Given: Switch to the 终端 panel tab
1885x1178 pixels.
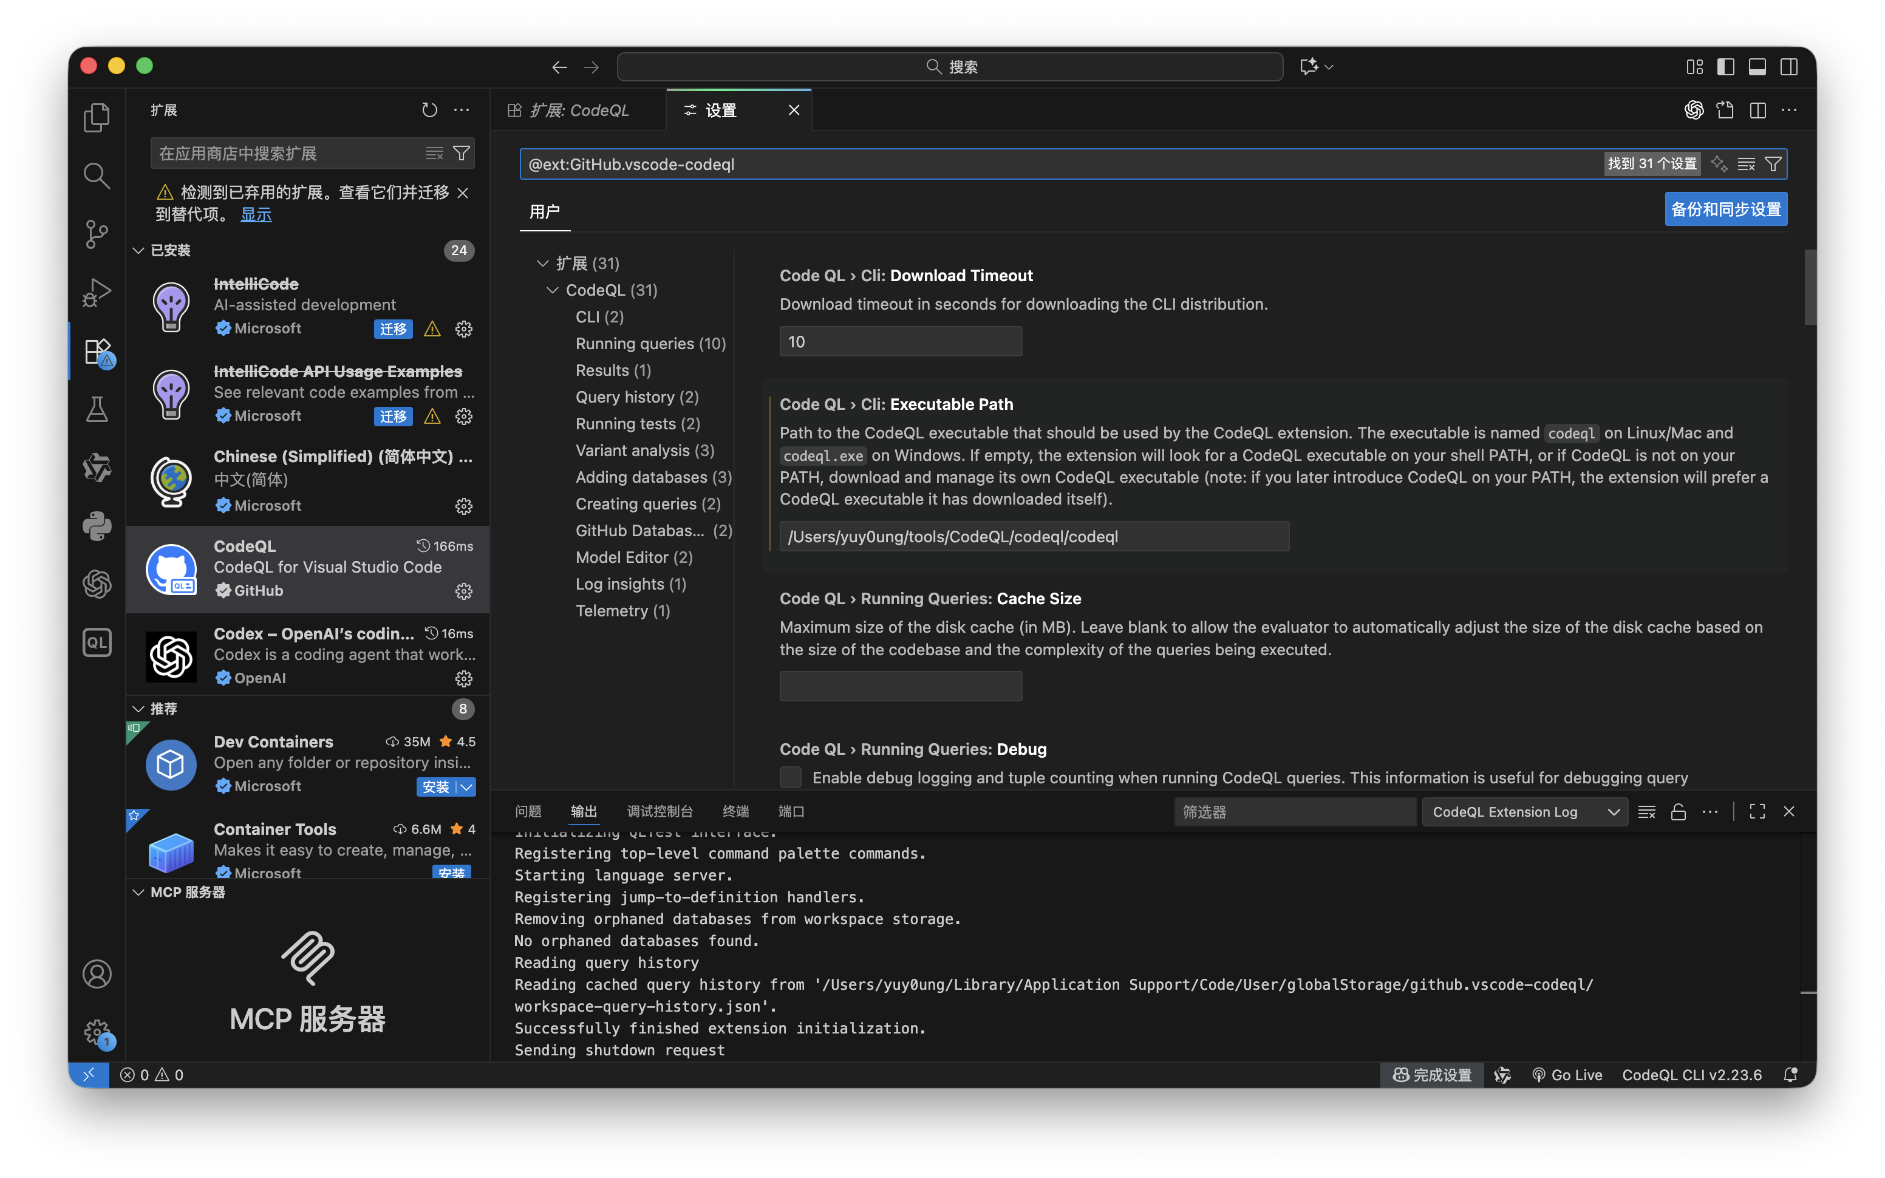Looking at the screenshot, I should [x=735, y=811].
